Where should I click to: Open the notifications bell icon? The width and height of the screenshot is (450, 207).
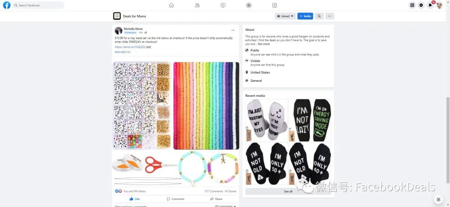pos(430,5)
